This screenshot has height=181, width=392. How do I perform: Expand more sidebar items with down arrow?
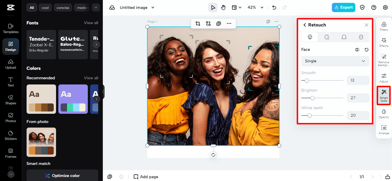(11, 175)
